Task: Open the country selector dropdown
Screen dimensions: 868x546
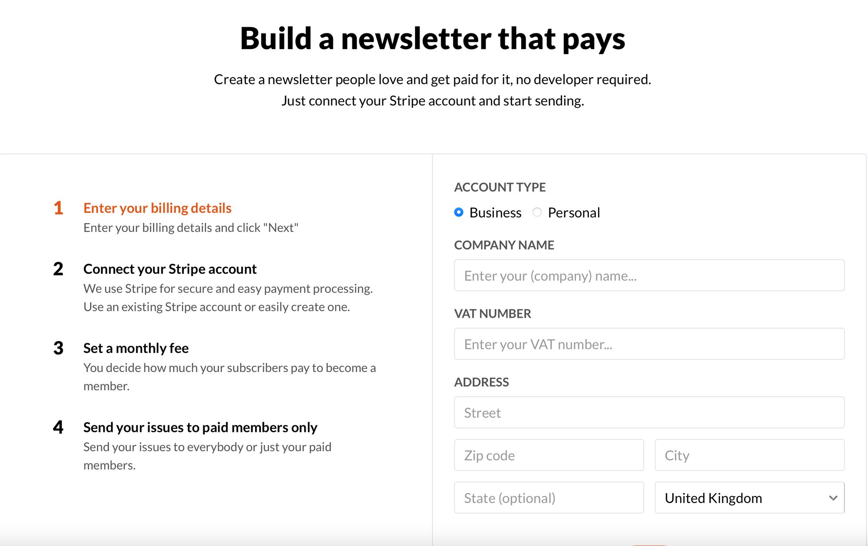Action: pos(750,497)
